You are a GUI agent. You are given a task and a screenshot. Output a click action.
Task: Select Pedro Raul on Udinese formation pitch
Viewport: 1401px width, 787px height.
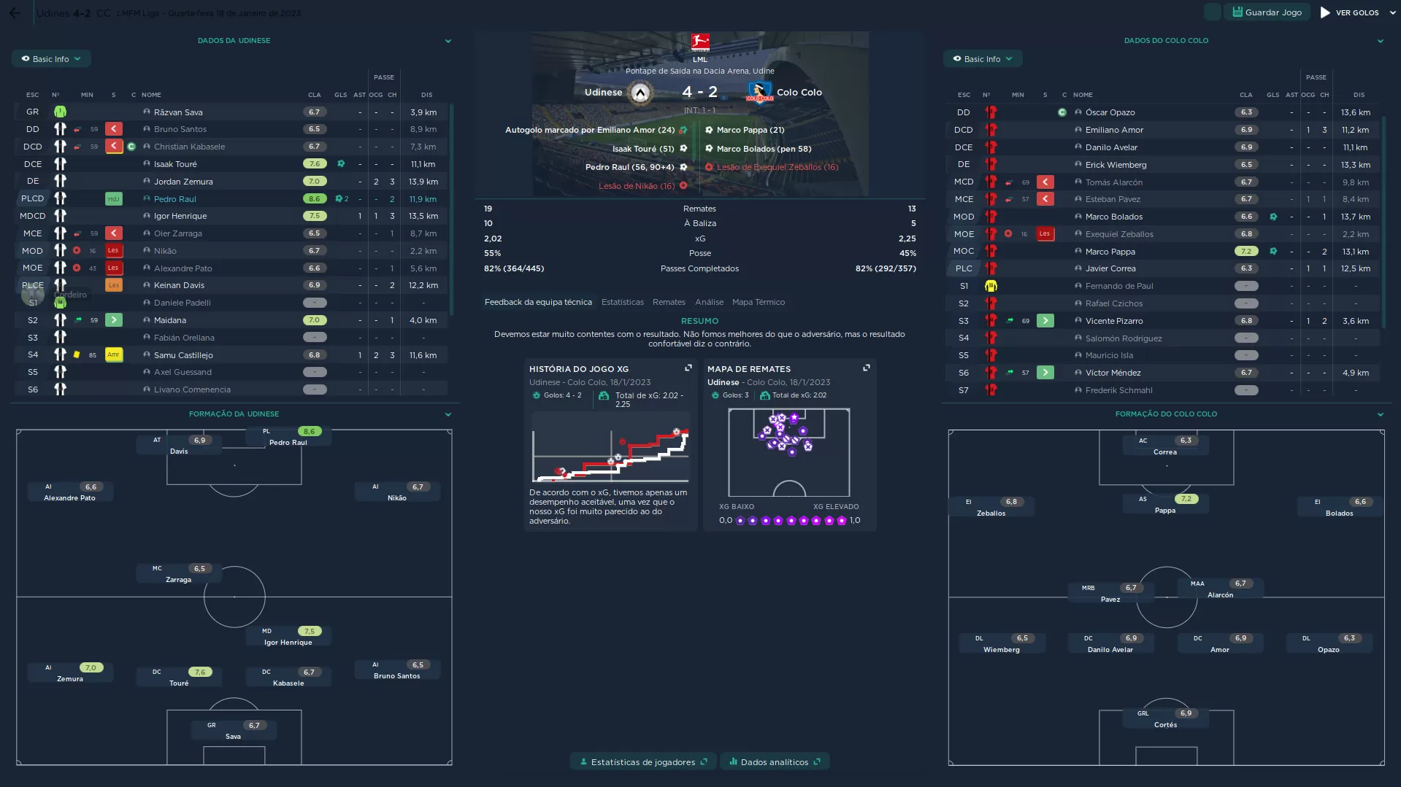click(288, 437)
